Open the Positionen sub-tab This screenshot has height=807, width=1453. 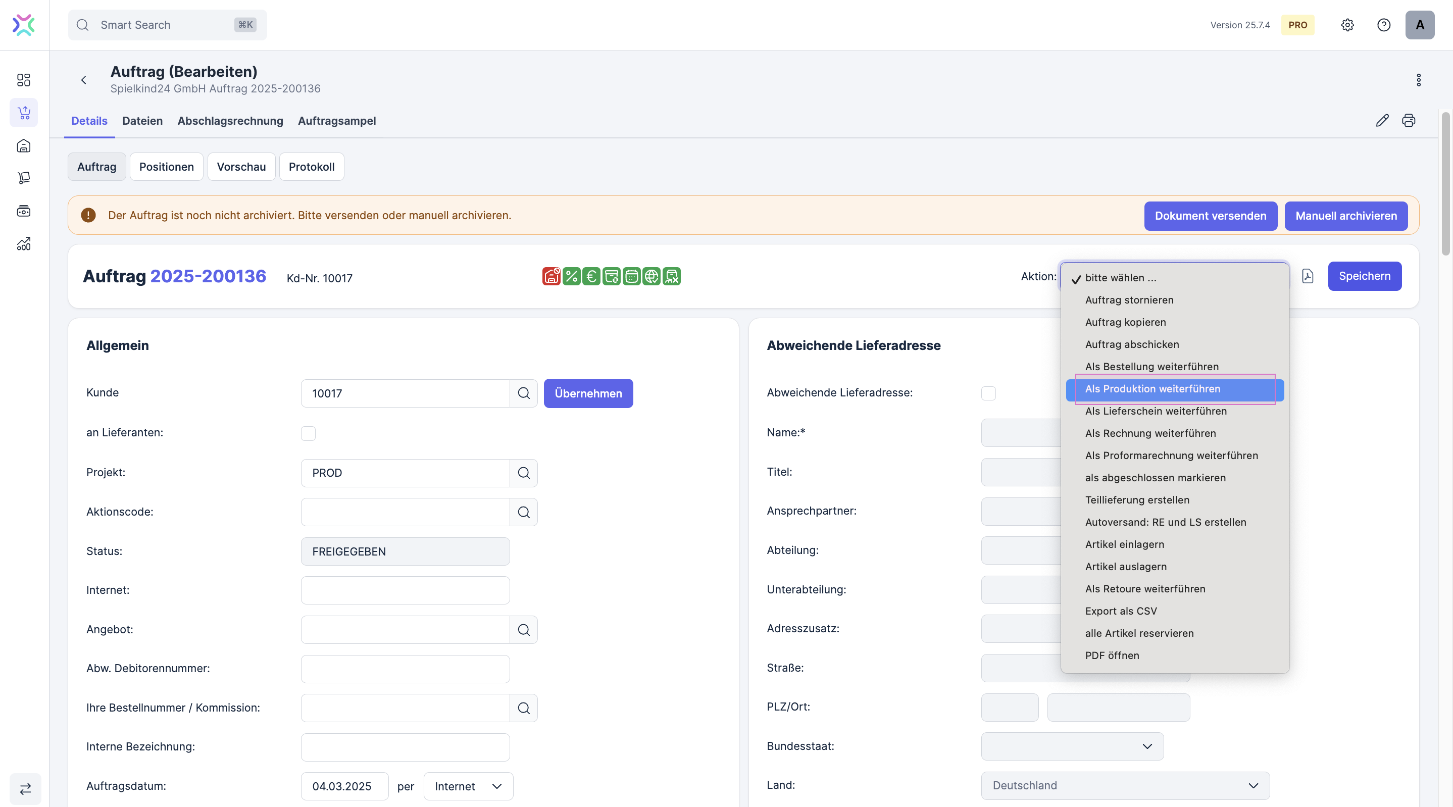click(166, 167)
